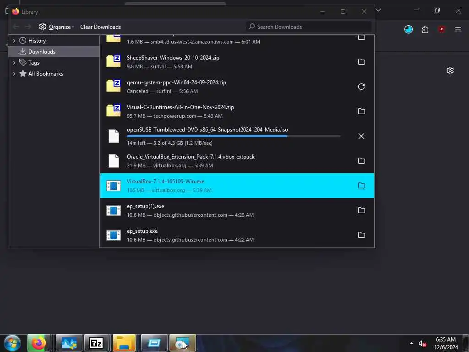Click the ep_setup.exe program icon

[x=114, y=235]
